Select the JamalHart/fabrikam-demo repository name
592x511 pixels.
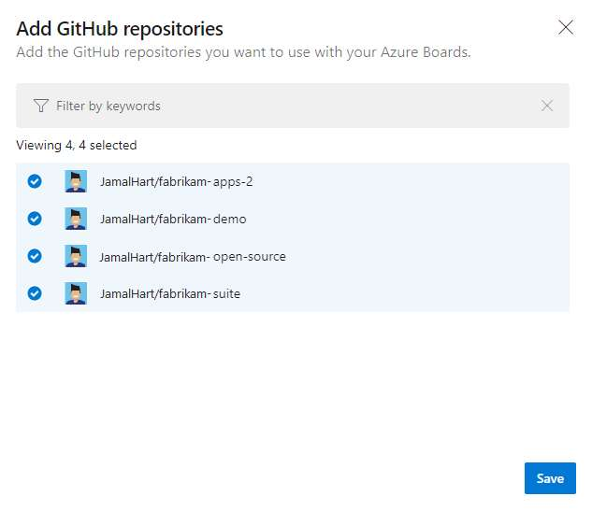[173, 219]
